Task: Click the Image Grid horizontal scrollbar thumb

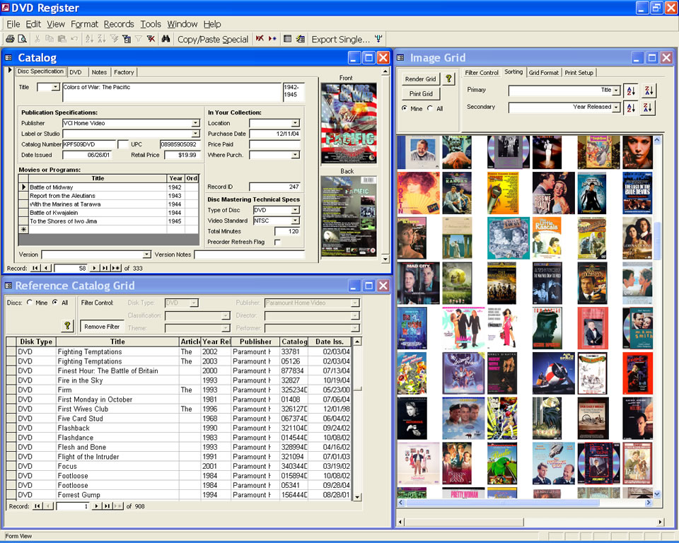Action: click(x=502, y=503)
